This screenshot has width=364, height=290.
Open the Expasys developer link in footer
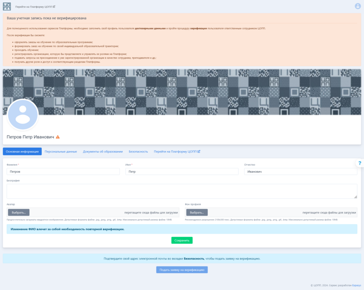click(x=356, y=285)
